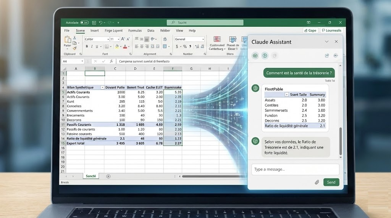
Task: Toggle the Middle Align button
Action: pyautogui.click(x=142, y=39)
